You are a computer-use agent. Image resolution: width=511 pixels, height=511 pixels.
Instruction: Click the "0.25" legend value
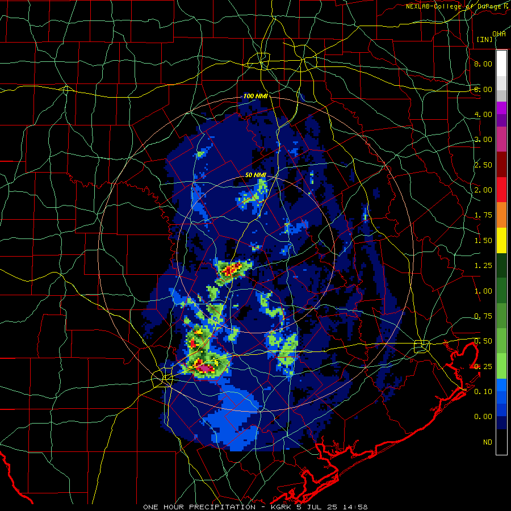tap(483, 367)
